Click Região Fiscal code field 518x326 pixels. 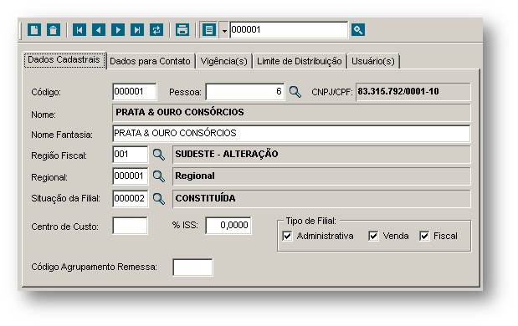131,155
